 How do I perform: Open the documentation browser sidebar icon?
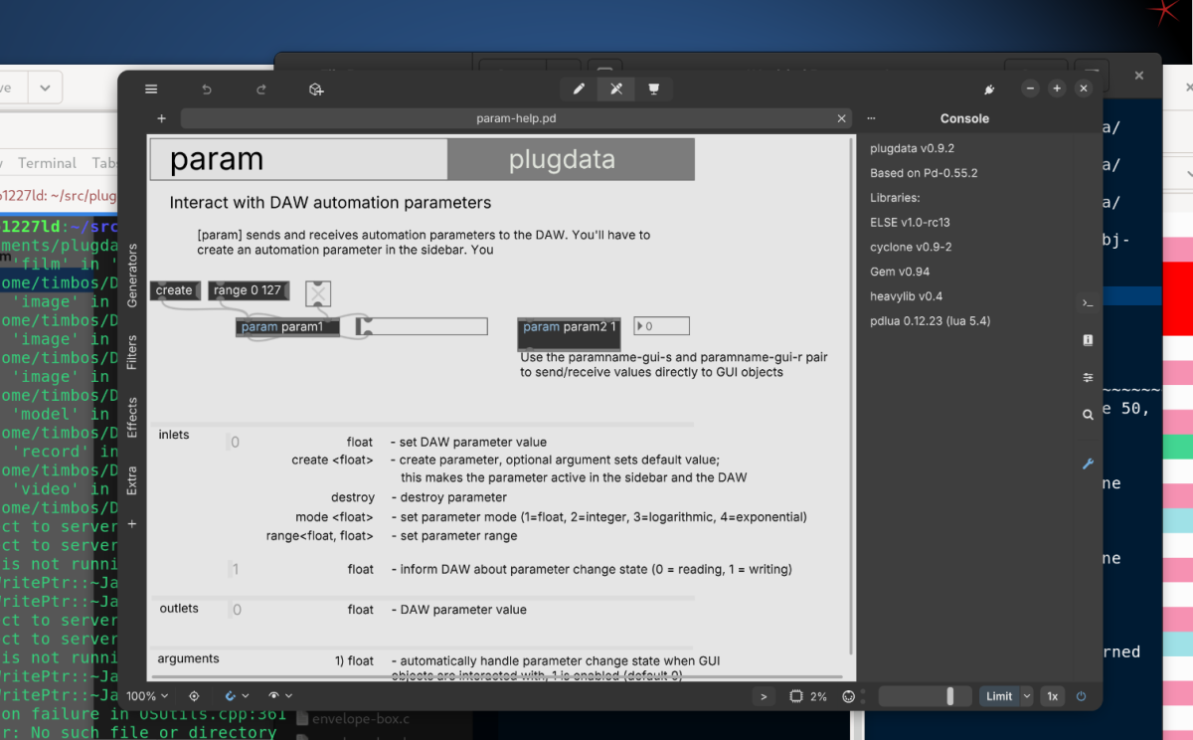point(1088,340)
